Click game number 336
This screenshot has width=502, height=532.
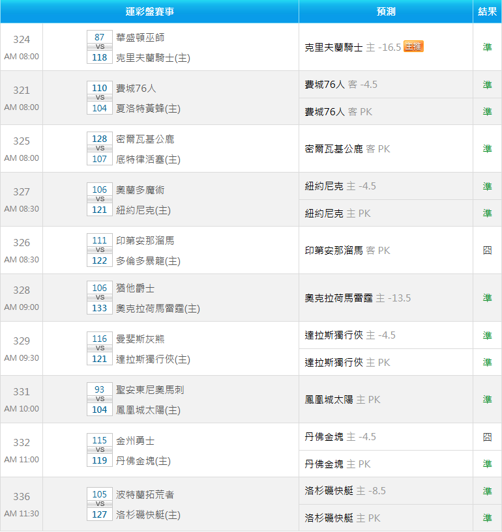(22, 497)
